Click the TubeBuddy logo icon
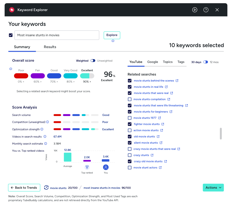232x216 pixels. tap(12, 10)
